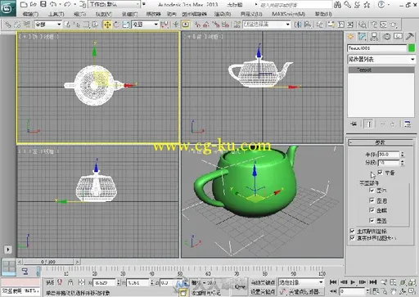419x297 pixels.
Task: Click the New Scene icon in quick access
Action: click(x=24, y=4)
